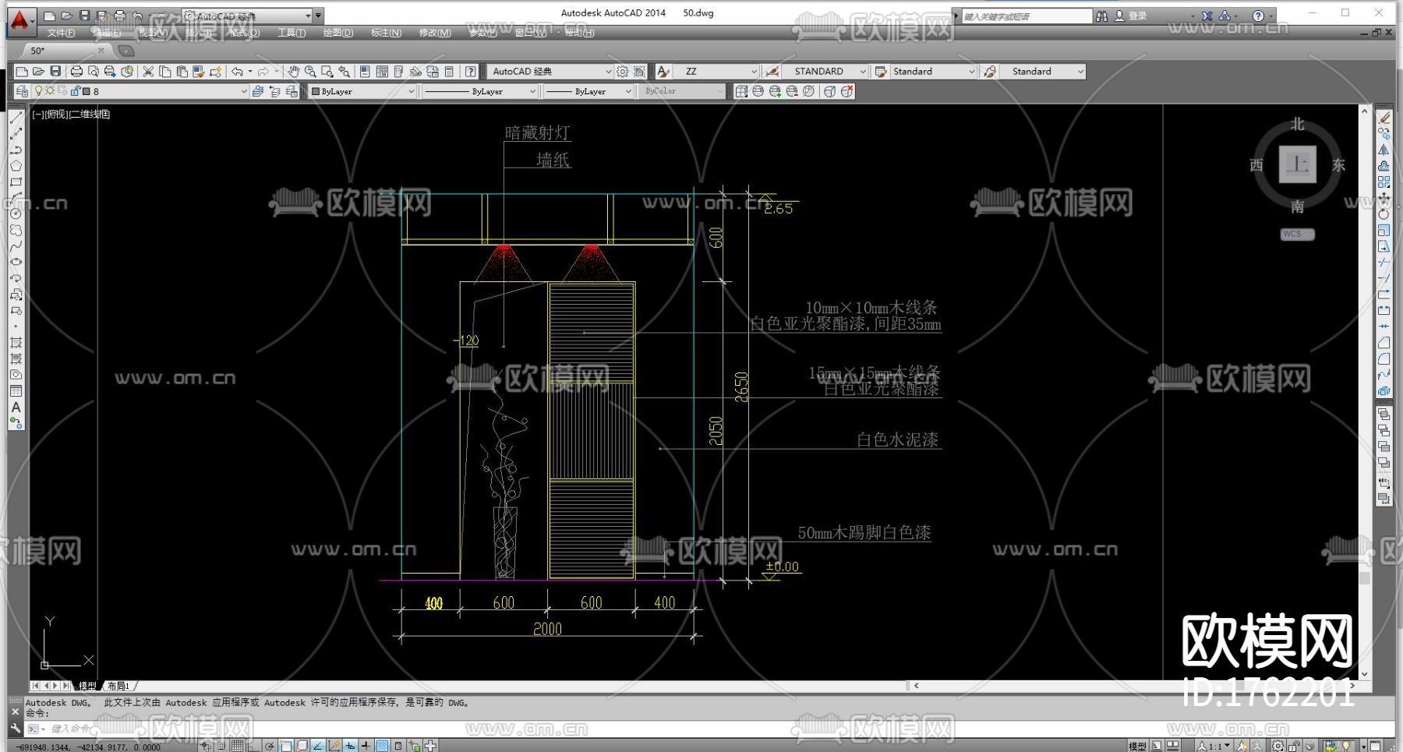The image size is (1403, 752).
Task: Toggle the layer 8 light bulb visibility
Action: coord(38,91)
